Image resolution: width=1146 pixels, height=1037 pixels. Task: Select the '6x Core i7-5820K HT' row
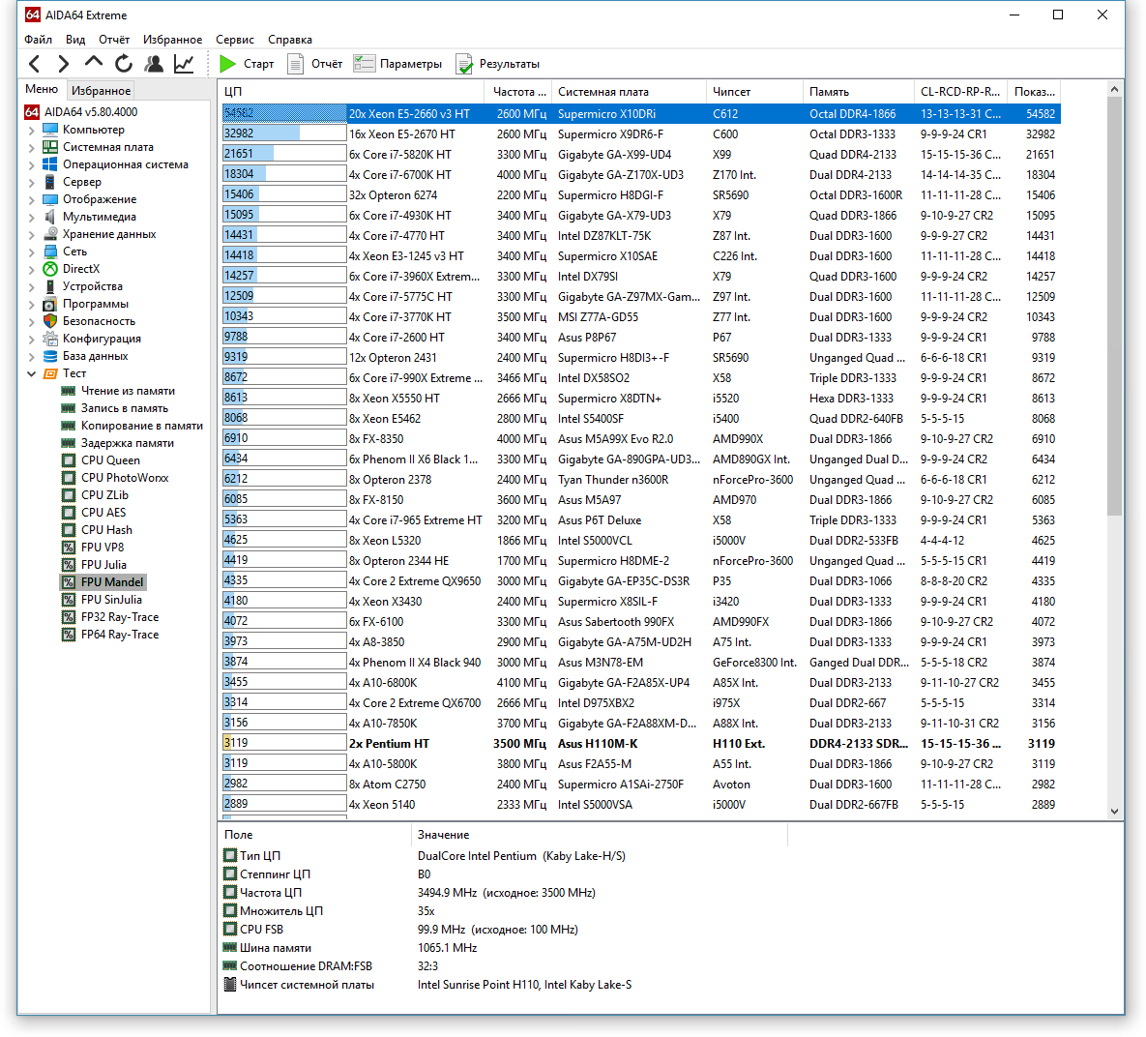click(x=641, y=155)
